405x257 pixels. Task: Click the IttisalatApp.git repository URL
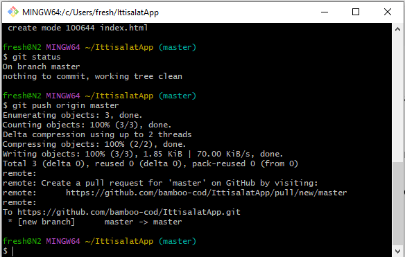tap(128, 212)
